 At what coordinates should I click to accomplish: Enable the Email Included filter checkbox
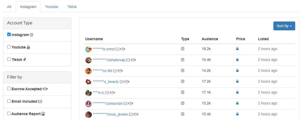click(9, 101)
